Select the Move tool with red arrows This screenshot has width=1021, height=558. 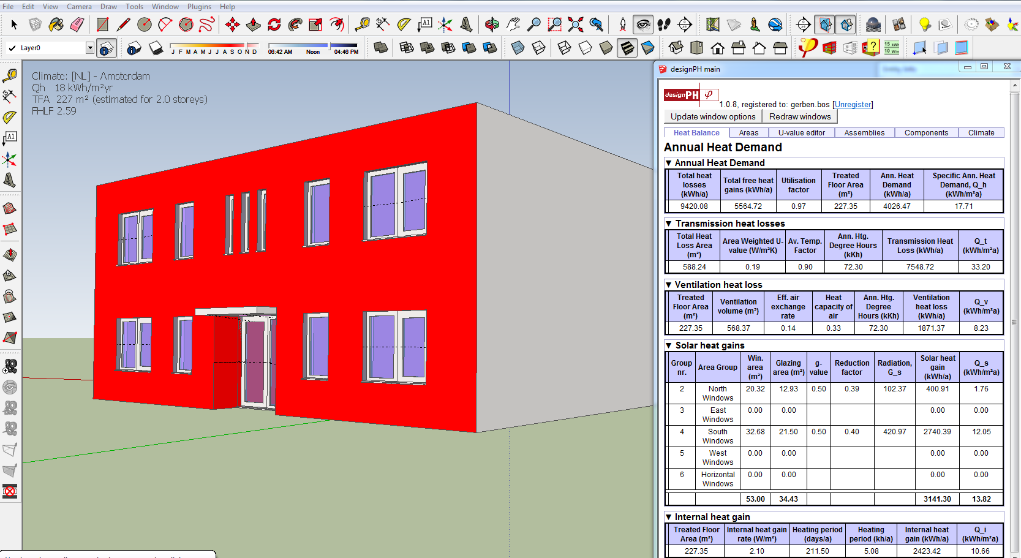232,25
